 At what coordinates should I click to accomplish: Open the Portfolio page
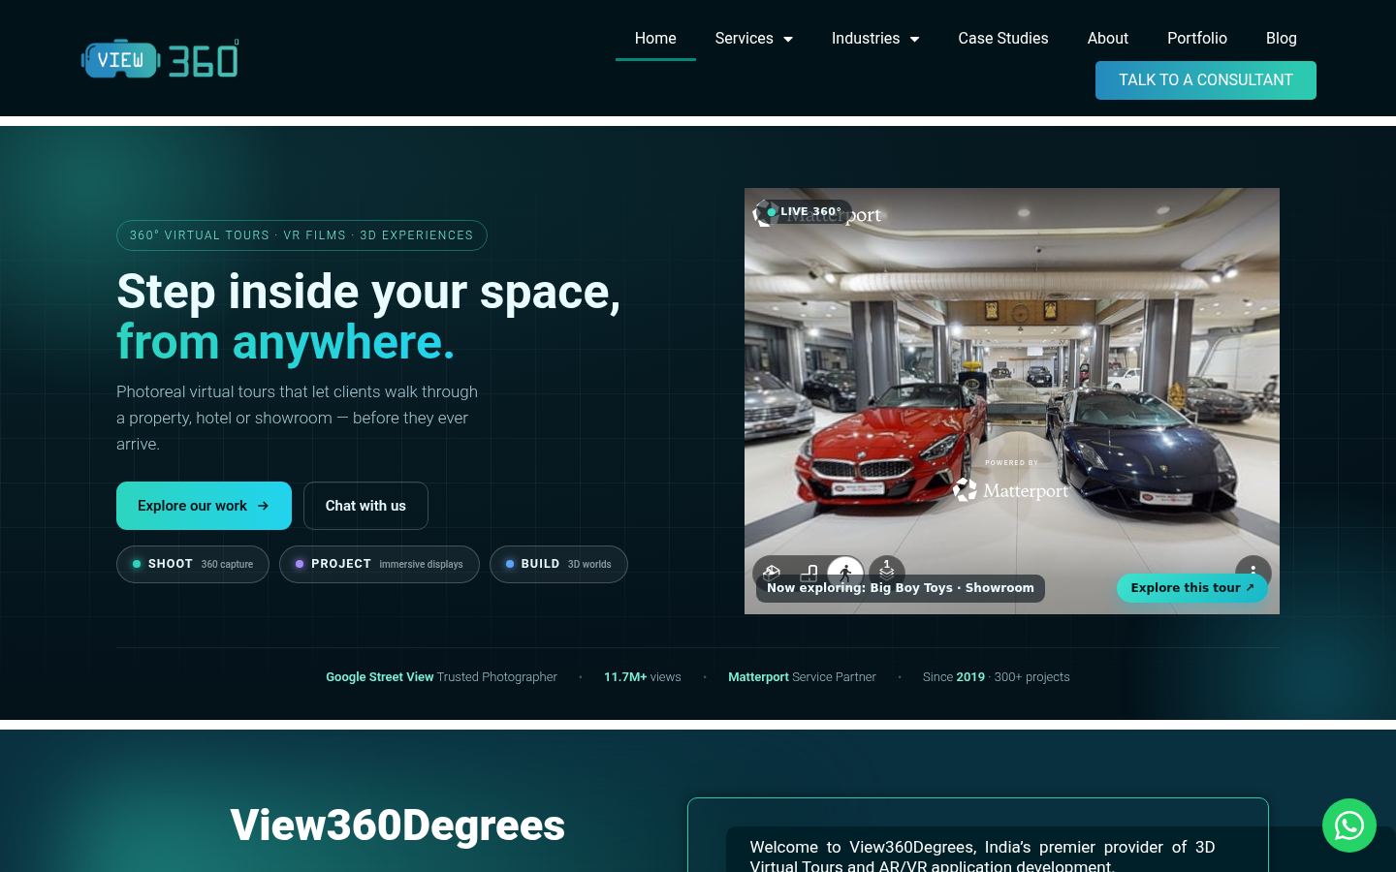[1197, 39]
